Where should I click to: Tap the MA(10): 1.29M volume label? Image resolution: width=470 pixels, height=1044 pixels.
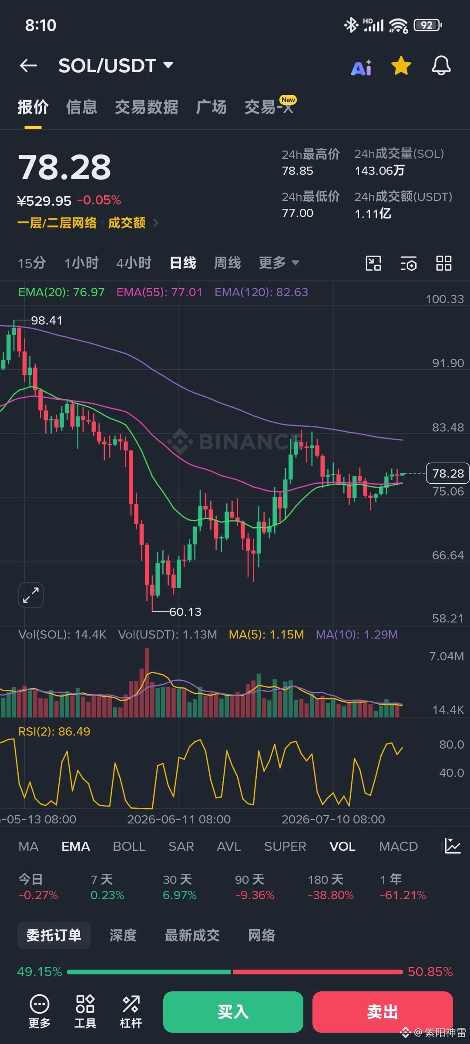(357, 635)
